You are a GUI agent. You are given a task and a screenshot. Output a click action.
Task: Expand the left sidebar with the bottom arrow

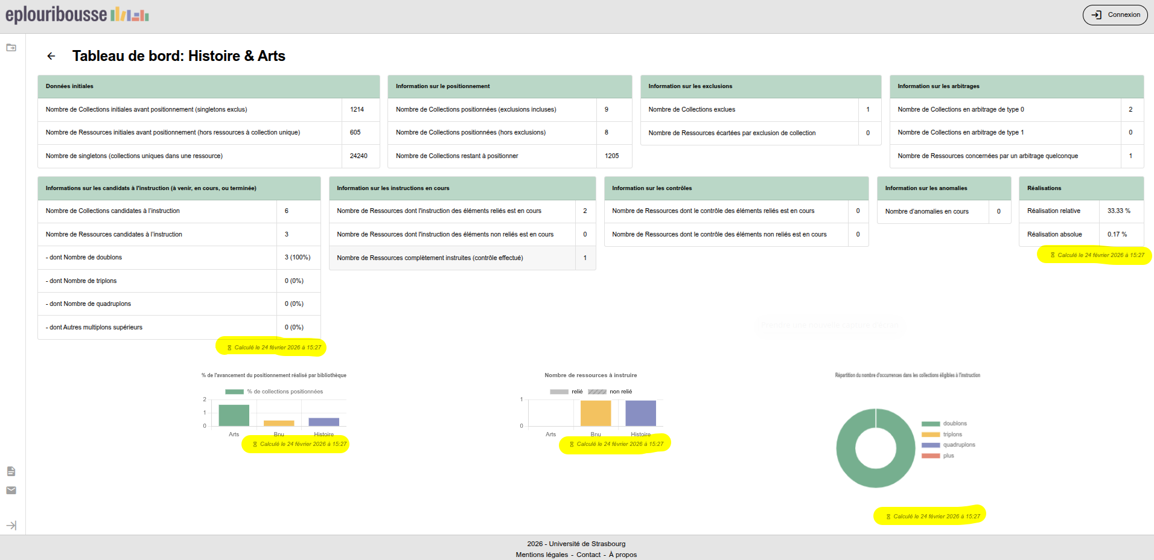coord(11,526)
